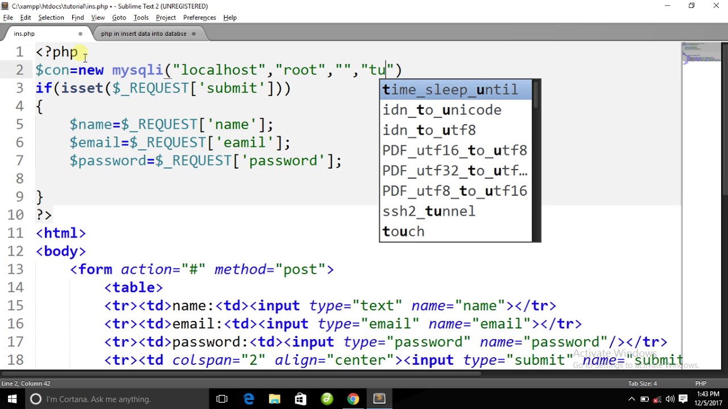
Task: Click the '<table>' tag on line 14
Action: (x=134, y=287)
